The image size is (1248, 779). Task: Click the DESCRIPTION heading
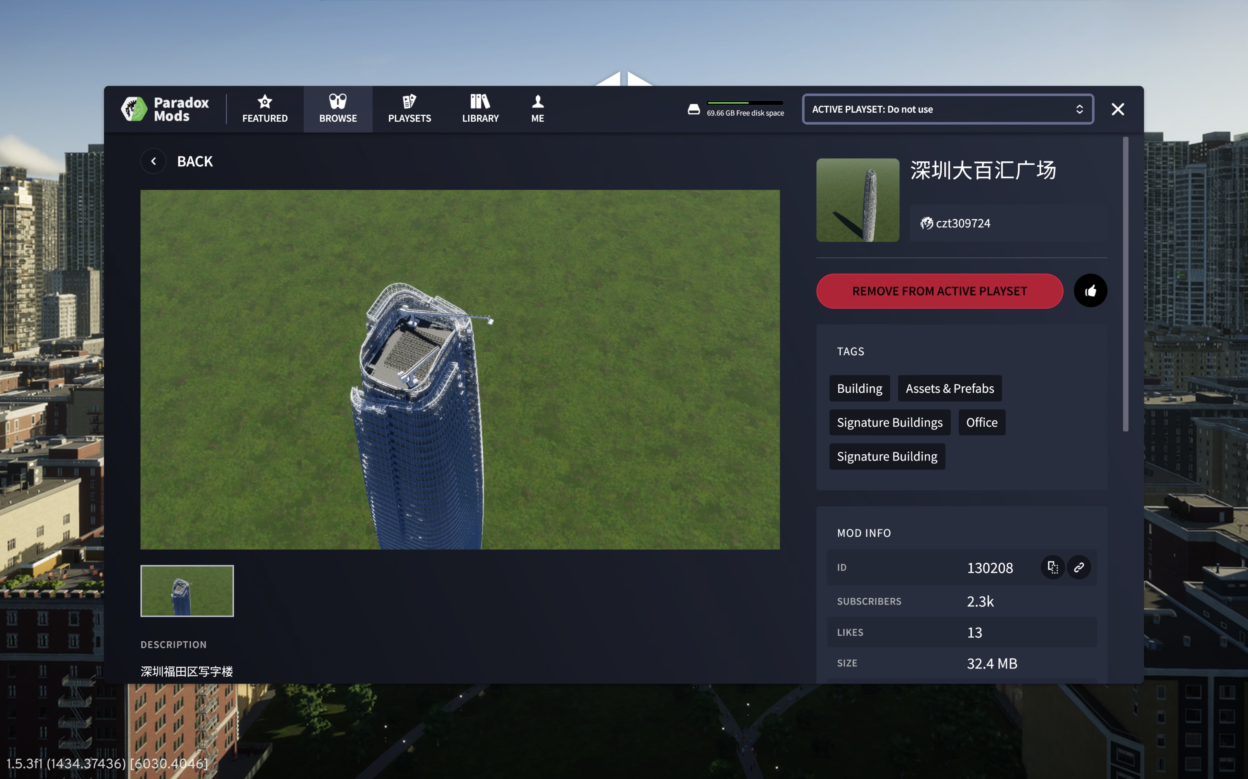(174, 644)
